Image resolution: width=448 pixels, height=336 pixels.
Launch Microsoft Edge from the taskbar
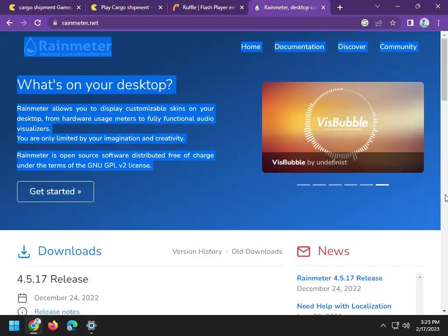pyautogui.click(x=72, y=325)
